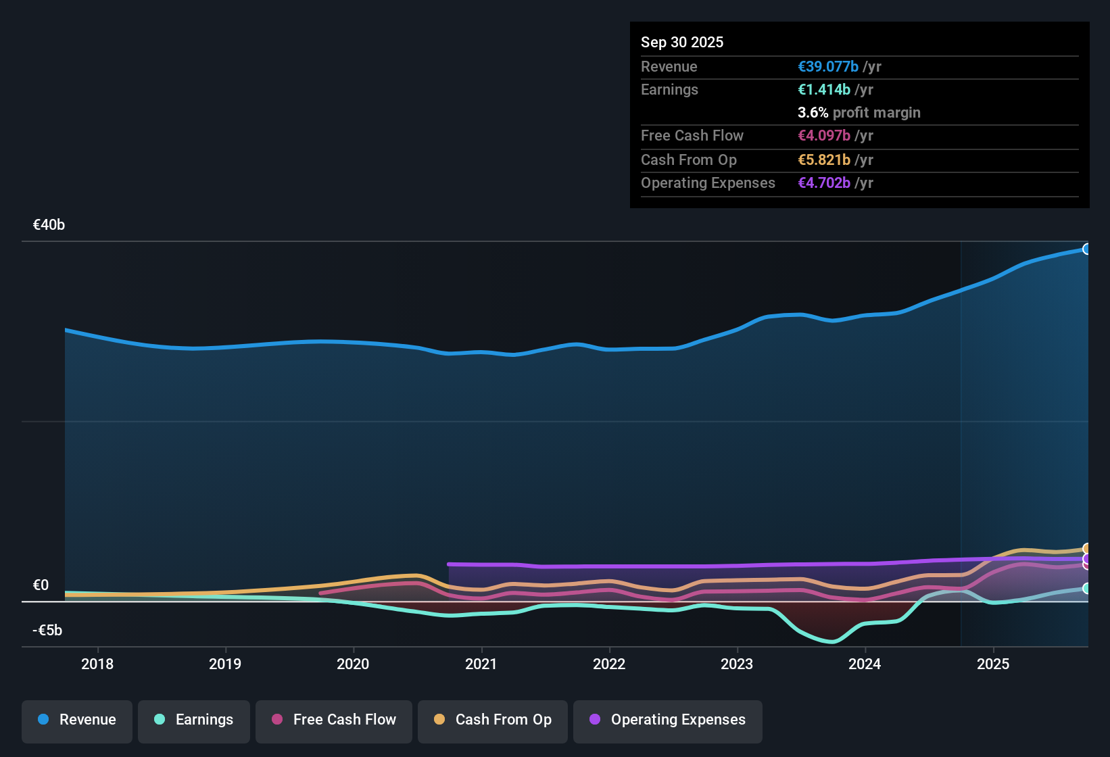
Task: Click the purple Operating Expenses legend dot
Action: pos(594,720)
